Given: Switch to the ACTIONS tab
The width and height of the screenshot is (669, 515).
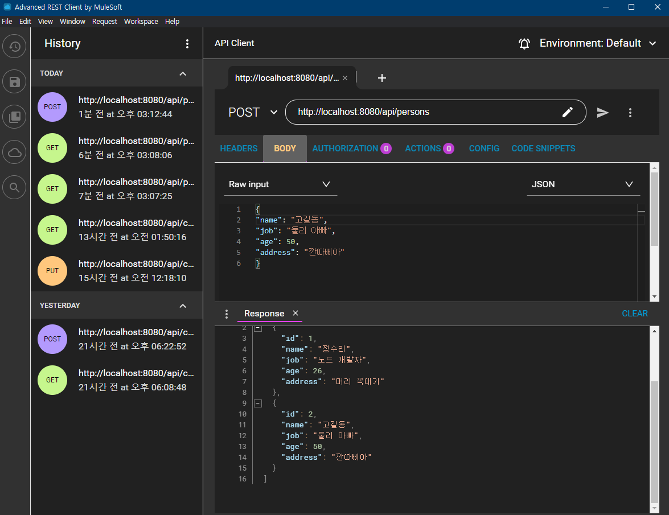Looking at the screenshot, I should click(430, 149).
